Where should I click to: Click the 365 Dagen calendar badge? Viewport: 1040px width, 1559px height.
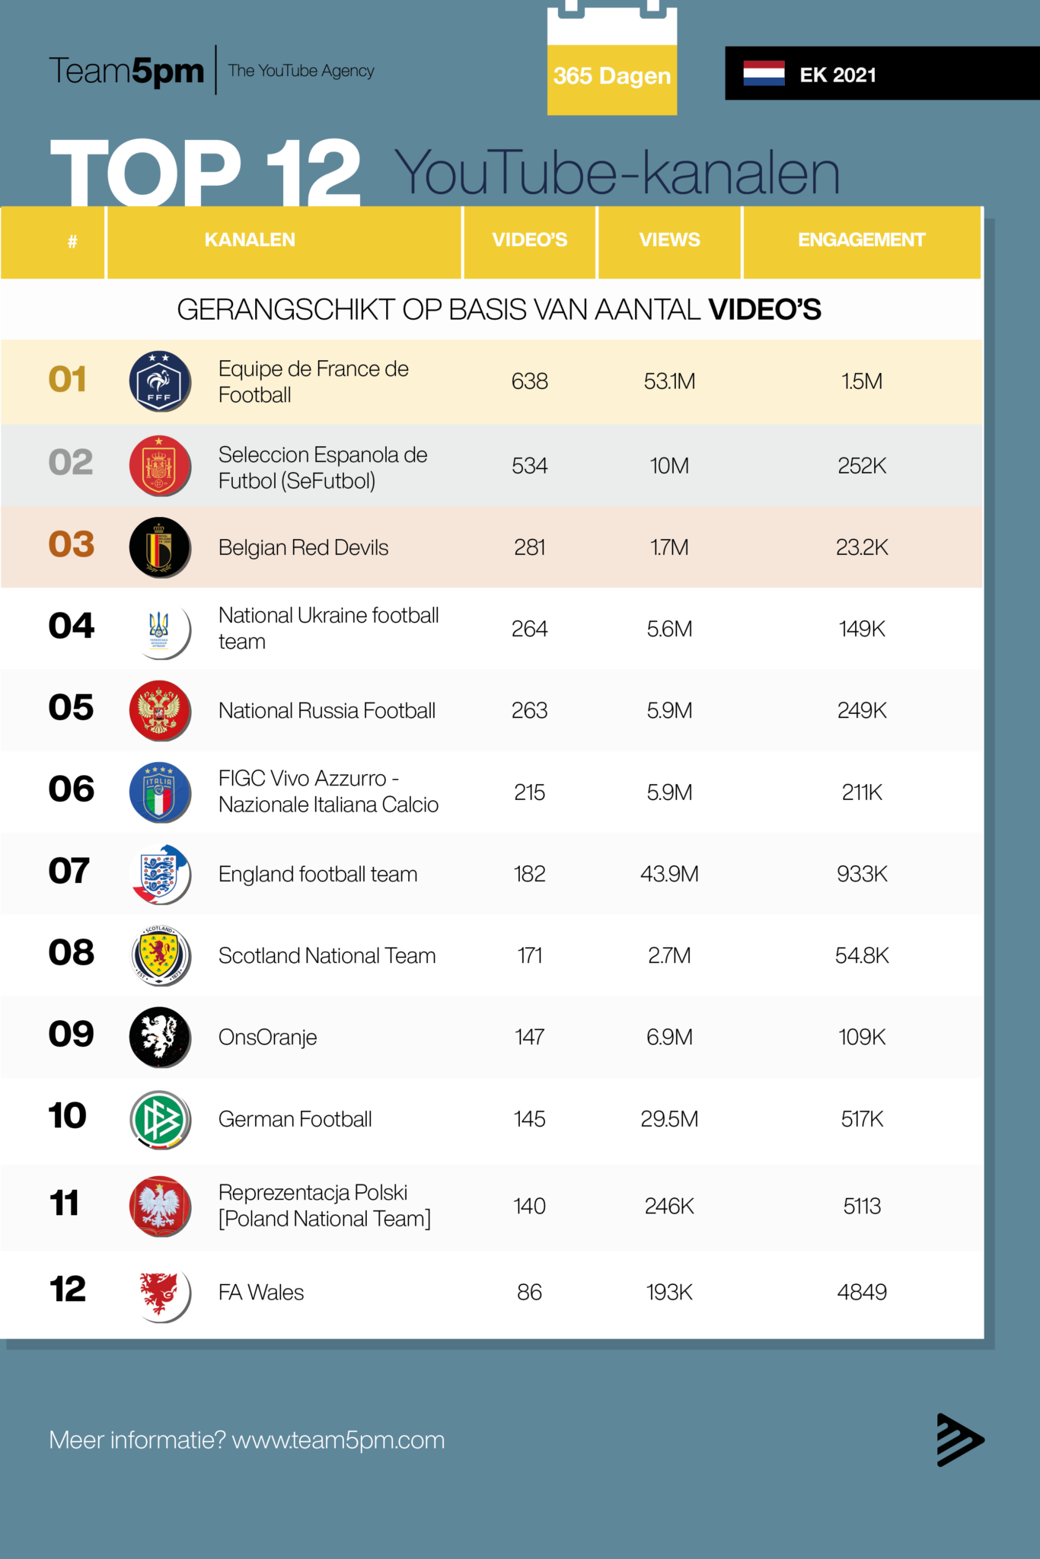611,75
